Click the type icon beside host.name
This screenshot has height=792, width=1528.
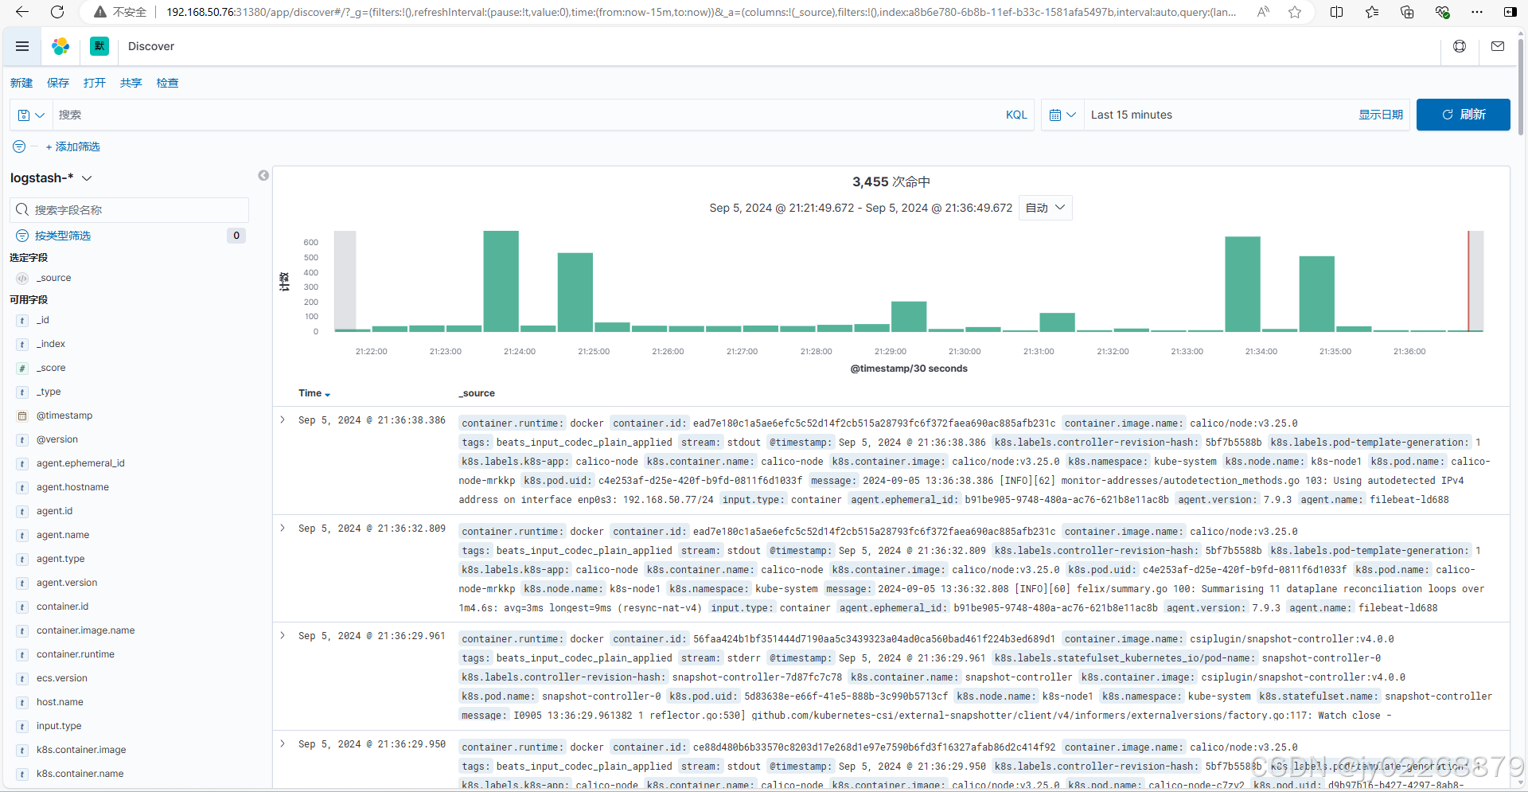22,702
